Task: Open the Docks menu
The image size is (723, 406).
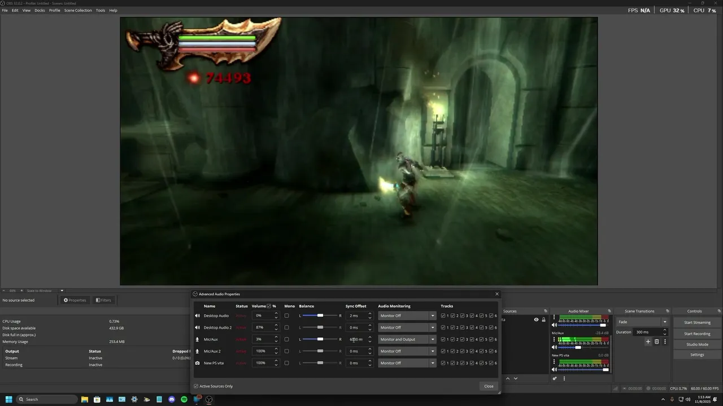Action: click(40, 10)
